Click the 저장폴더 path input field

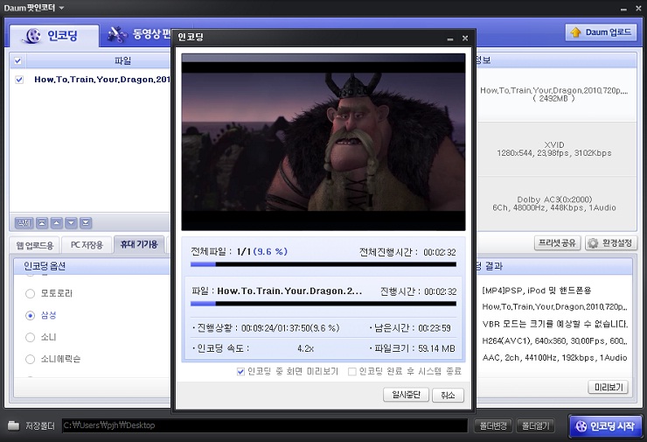265,425
